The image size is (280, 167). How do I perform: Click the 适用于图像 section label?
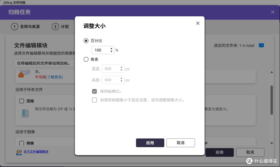point(25,132)
